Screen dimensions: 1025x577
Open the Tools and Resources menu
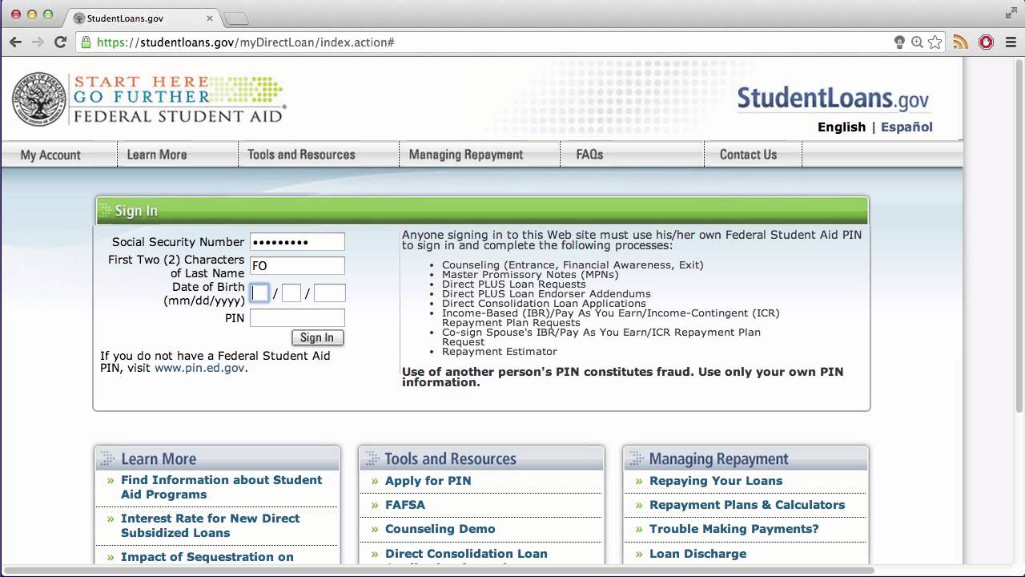(301, 155)
